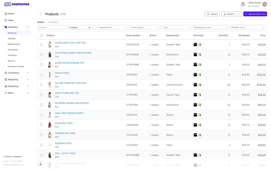Click the Add product button
This screenshot has width=271, height=169.
click(x=255, y=14)
